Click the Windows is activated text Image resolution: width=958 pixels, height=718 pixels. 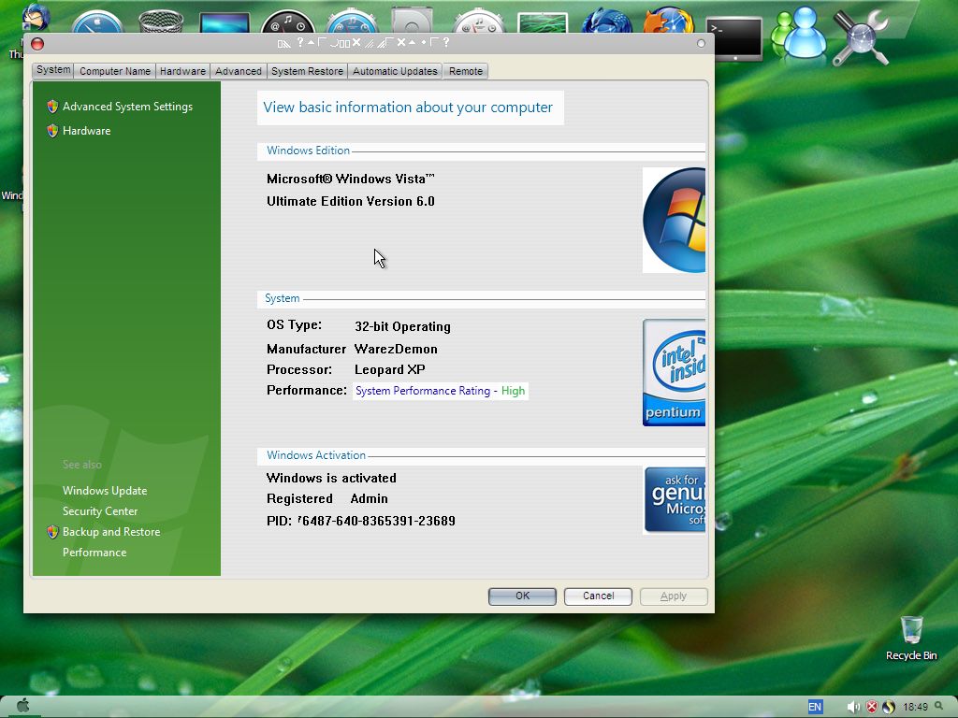pyautogui.click(x=331, y=478)
